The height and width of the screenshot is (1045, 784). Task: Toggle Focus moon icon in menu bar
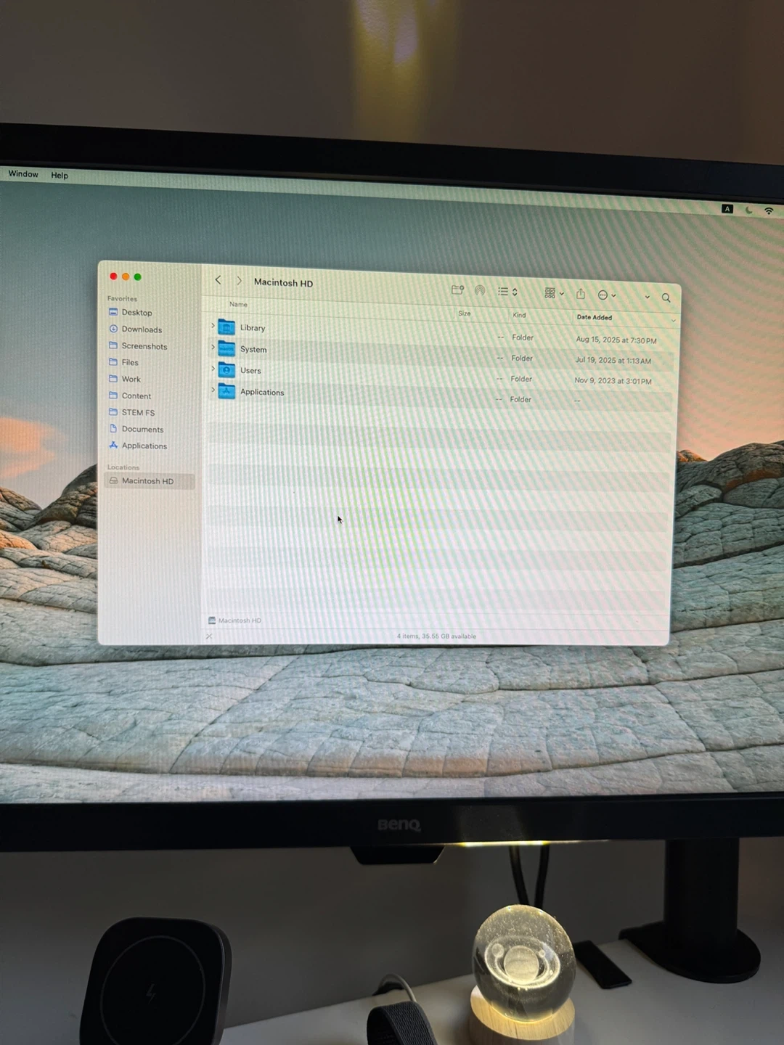click(x=748, y=210)
